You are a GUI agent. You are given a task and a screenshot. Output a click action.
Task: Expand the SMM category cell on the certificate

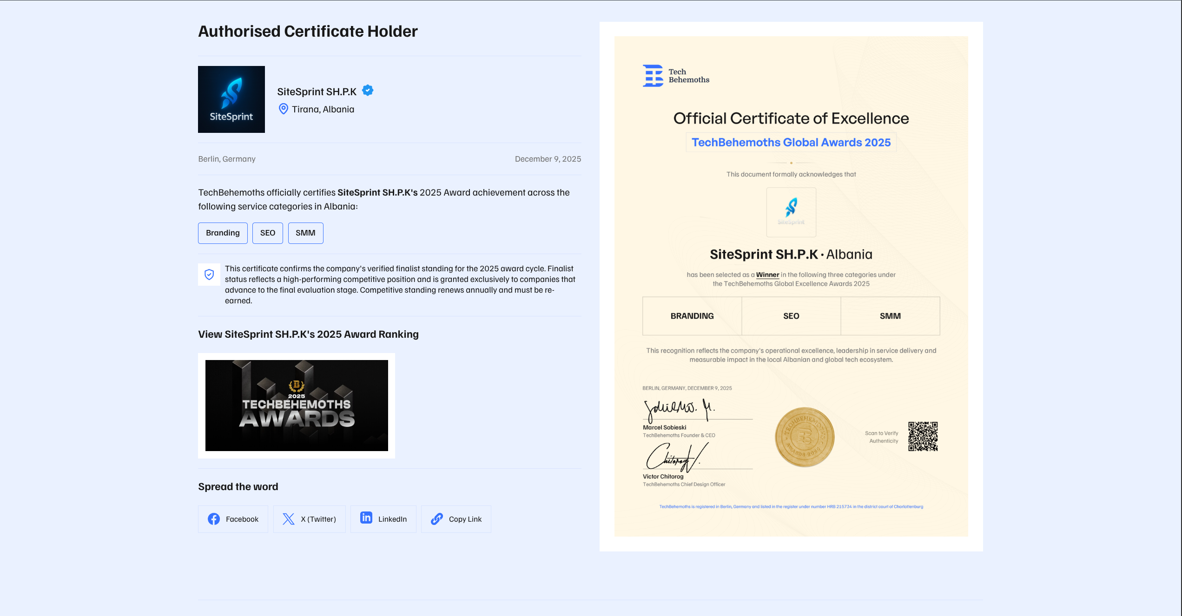[x=890, y=316]
